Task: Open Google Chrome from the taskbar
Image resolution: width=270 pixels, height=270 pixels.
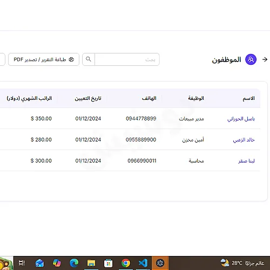Action: (x=126, y=263)
